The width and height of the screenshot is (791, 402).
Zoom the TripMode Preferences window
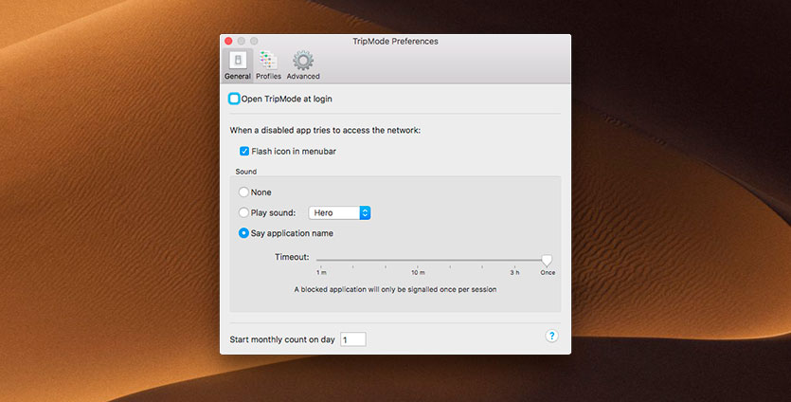(x=255, y=42)
